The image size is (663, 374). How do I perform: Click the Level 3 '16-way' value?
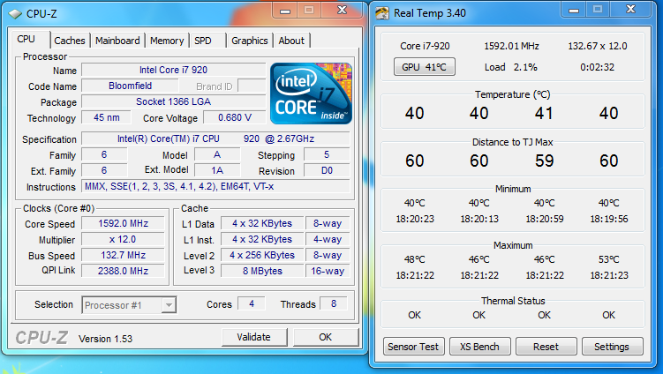click(328, 271)
